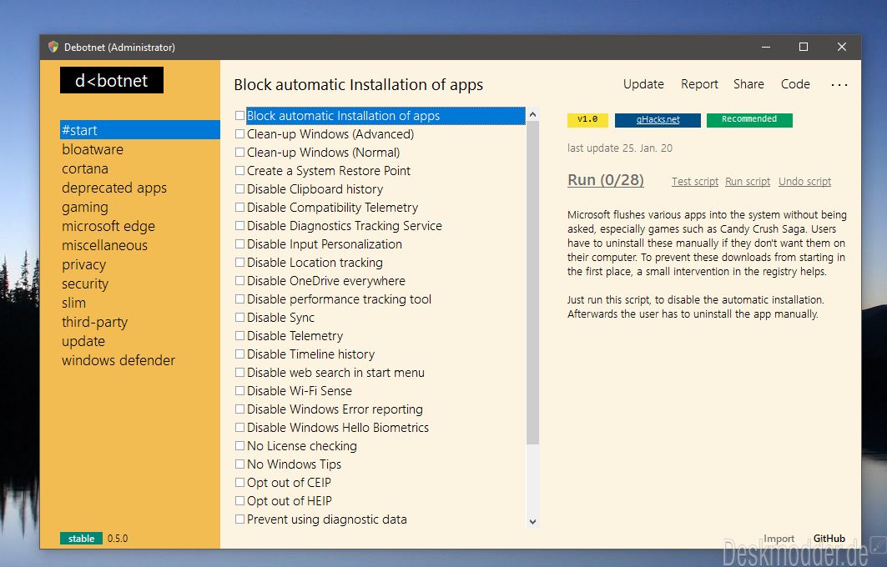
Task: Select the #start category
Action: (139, 130)
